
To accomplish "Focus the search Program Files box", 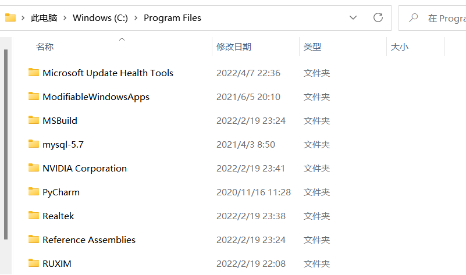I will tap(432, 18).
